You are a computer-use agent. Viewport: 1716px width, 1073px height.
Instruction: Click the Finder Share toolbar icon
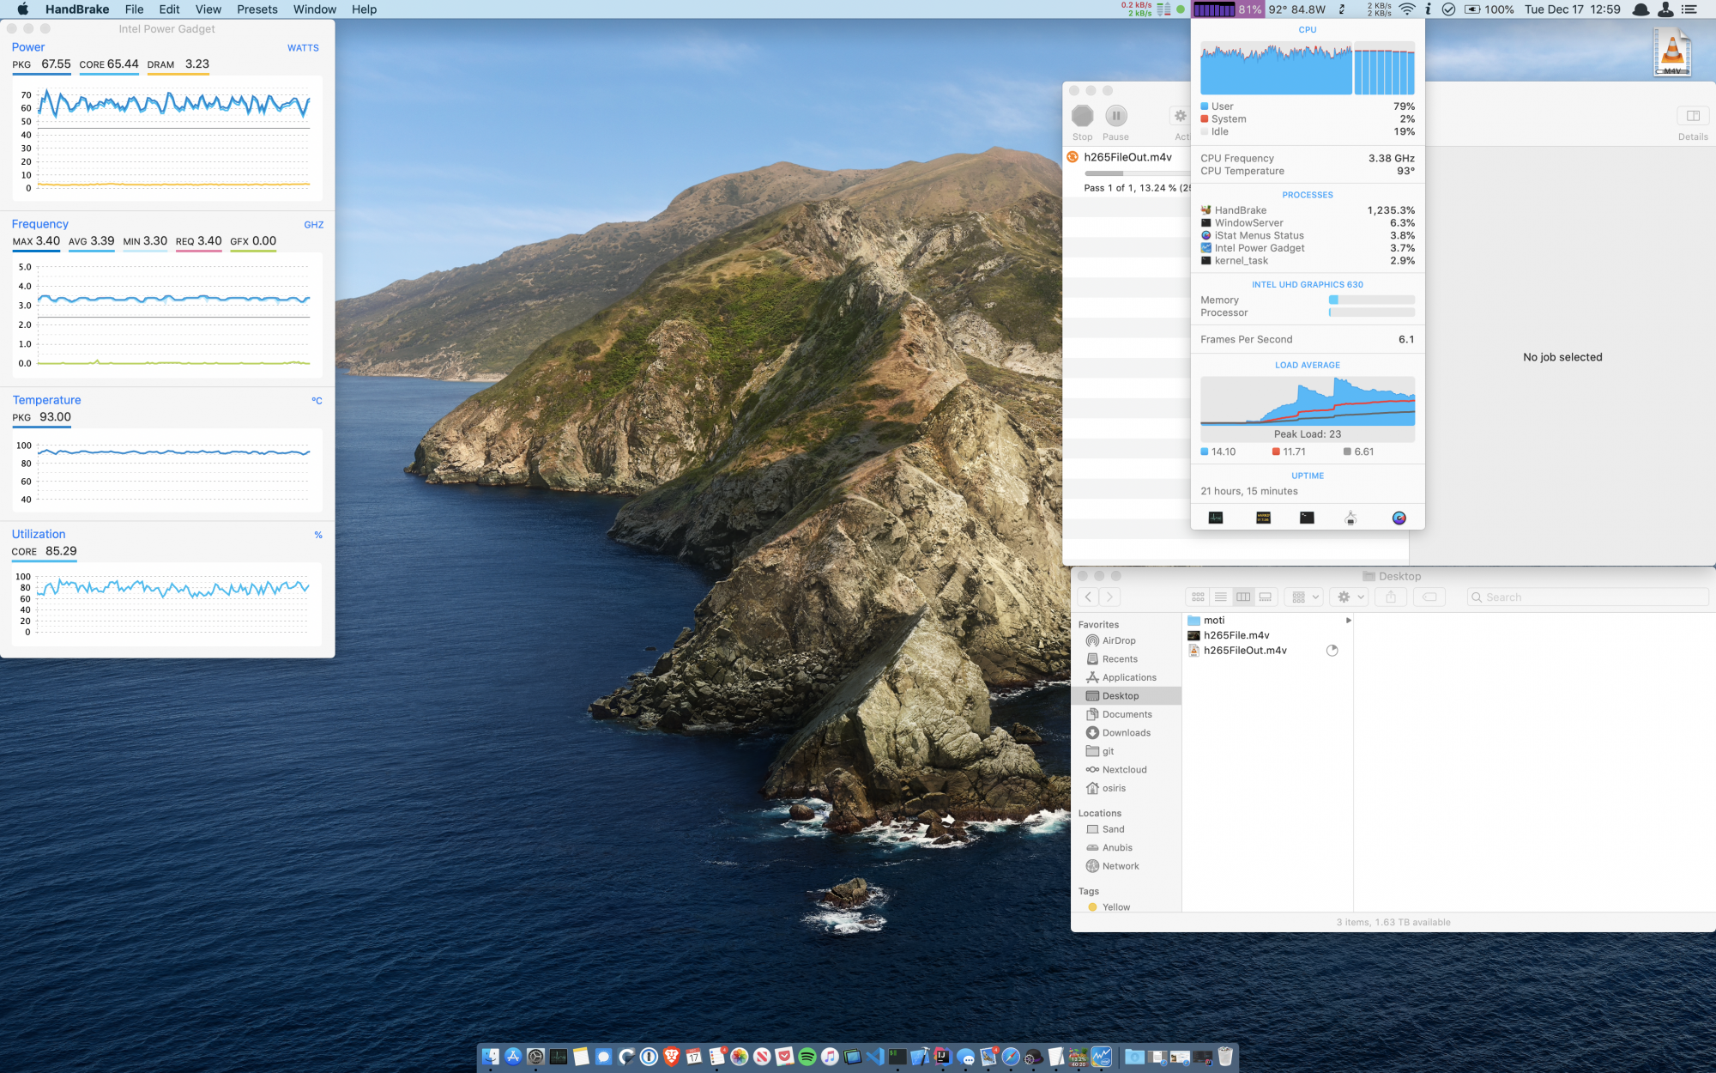click(x=1391, y=597)
